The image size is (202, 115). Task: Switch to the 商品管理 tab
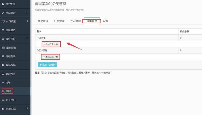click(43, 21)
